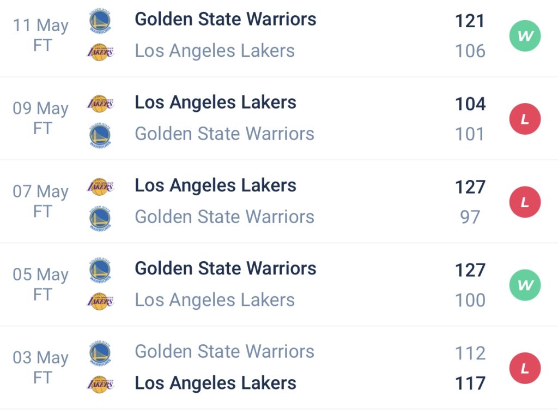Open the 07 May FT match date
558x414 pixels.
click(x=41, y=202)
